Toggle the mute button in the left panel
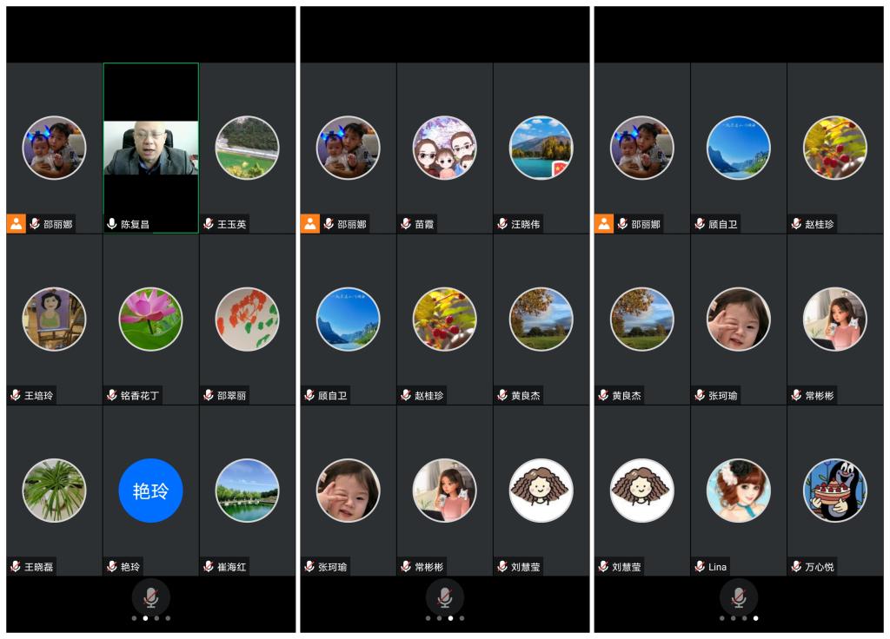 pyautogui.click(x=150, y=597)
